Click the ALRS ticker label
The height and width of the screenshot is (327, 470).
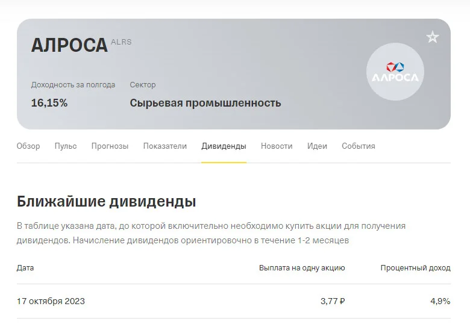point(121,42)
